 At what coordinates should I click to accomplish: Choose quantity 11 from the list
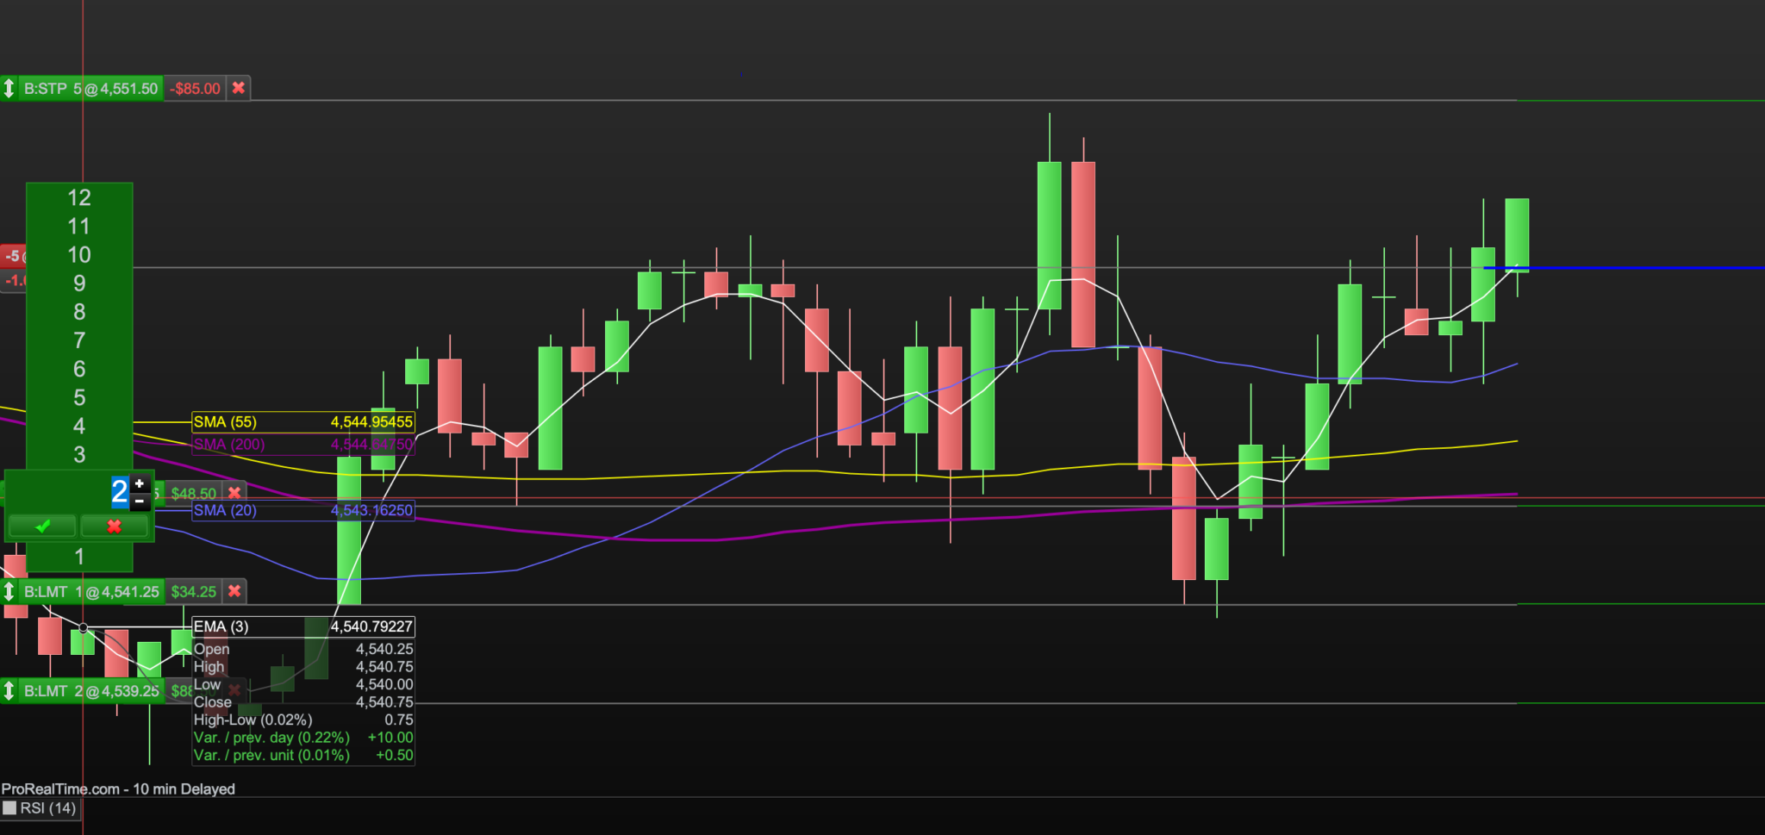coord(79,226)
